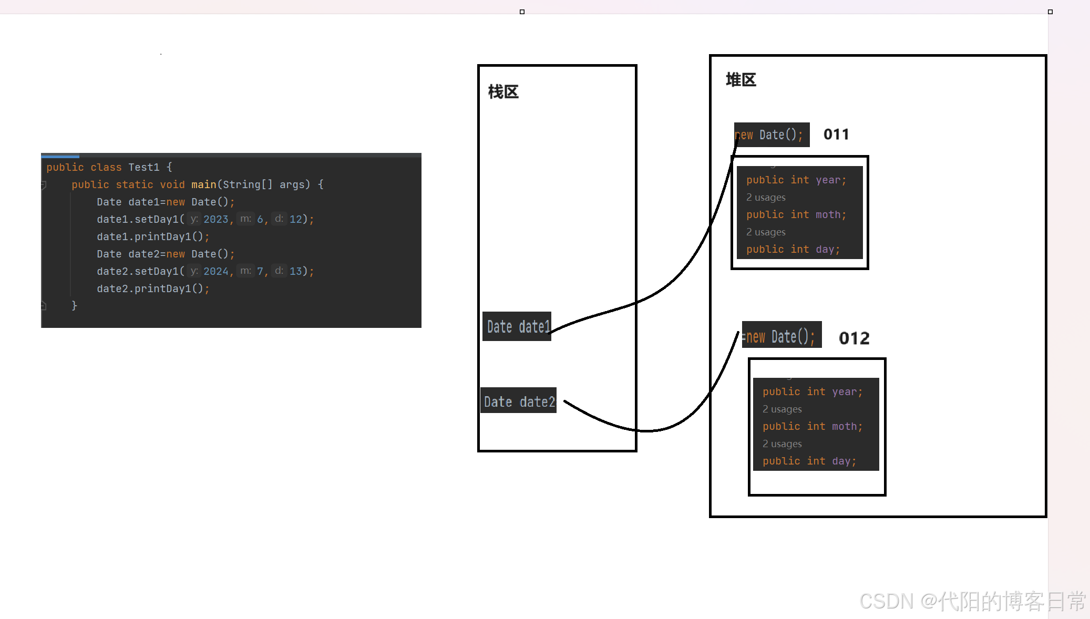Click 'public int day;' in second heap object
The image size is (1090, 619).
(809, 461)
